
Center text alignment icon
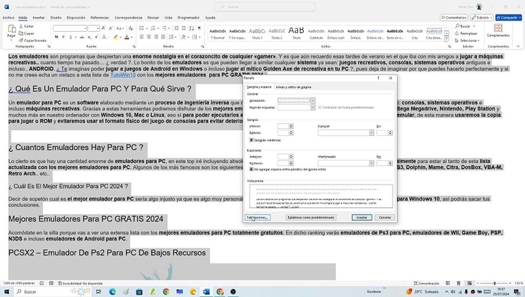[x=149, y=37]
